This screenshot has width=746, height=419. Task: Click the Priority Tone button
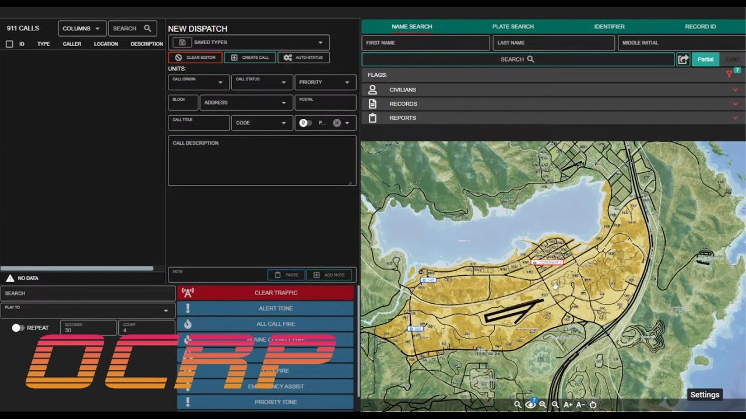(x=265, y=402)
